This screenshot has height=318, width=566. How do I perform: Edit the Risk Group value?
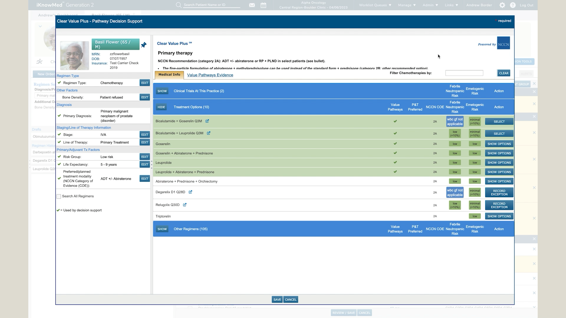coord(145,157)
